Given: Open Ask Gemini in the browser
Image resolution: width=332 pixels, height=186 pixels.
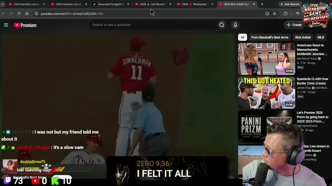Looking at the screenshot, I should coord(289,4).
